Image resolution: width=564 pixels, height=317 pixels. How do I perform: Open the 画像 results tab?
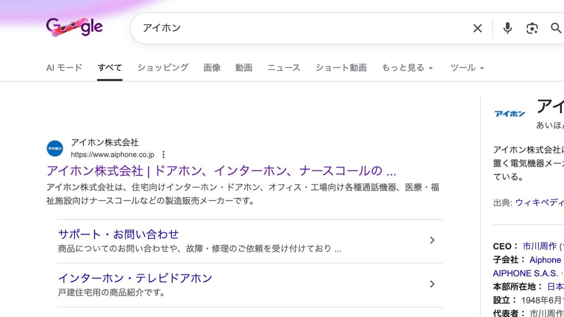tap(212, 68)
